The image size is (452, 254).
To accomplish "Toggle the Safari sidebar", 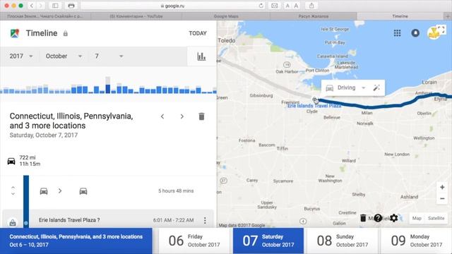I will (x=55, y=6).
